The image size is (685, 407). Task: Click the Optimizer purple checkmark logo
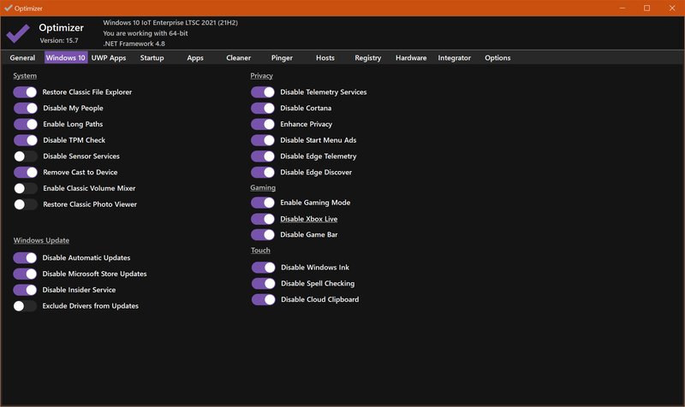click(x=17, y=32)
